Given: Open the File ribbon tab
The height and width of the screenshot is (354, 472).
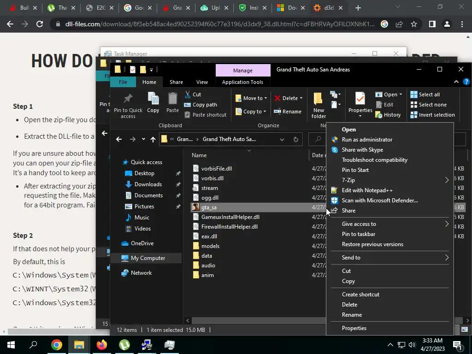Looking at the screenshot, I should point(123,82).
